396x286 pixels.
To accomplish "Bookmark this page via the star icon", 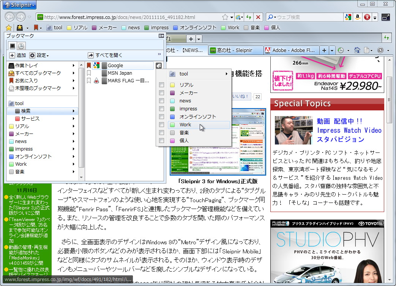I will tap(225, 17).
